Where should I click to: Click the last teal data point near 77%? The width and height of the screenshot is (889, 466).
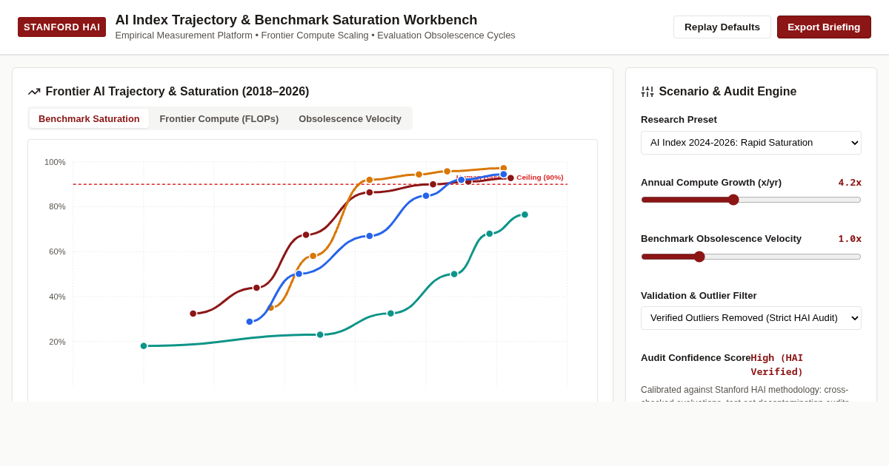click(x=525, y=215)
